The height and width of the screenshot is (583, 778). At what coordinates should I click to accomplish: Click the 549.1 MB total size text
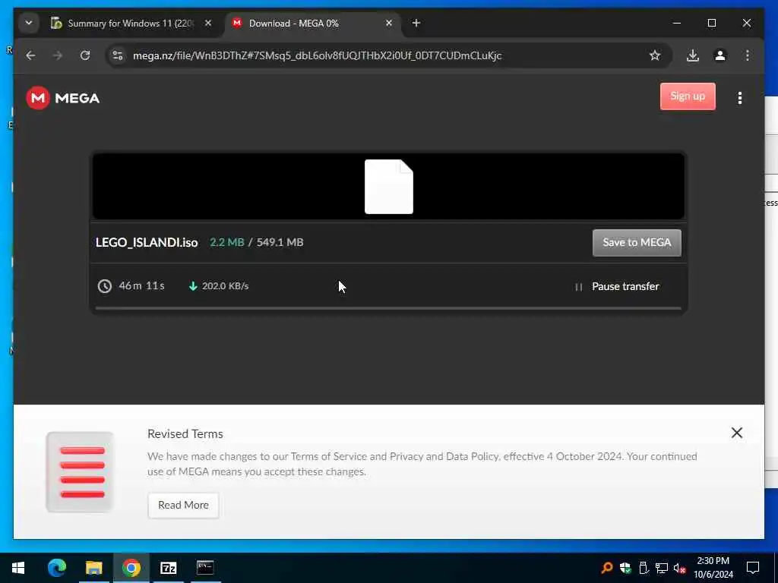click(280, 242)
